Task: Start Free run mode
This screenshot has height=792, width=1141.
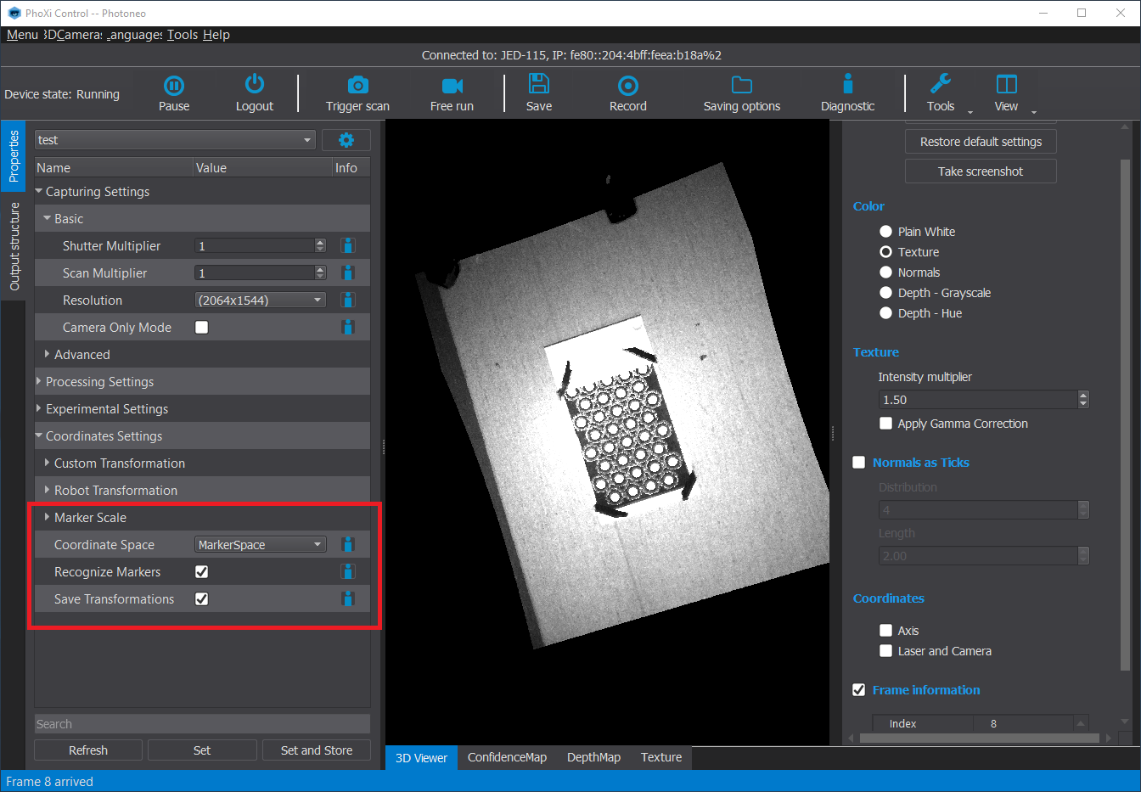Action: point(452,86)
